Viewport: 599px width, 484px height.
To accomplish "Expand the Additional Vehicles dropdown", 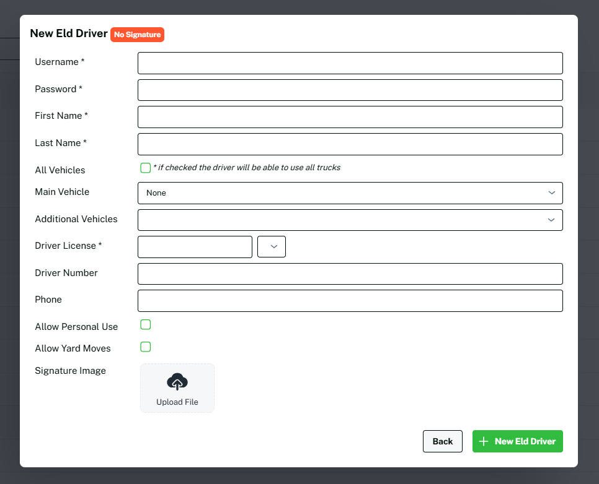I will pos(350,220).
